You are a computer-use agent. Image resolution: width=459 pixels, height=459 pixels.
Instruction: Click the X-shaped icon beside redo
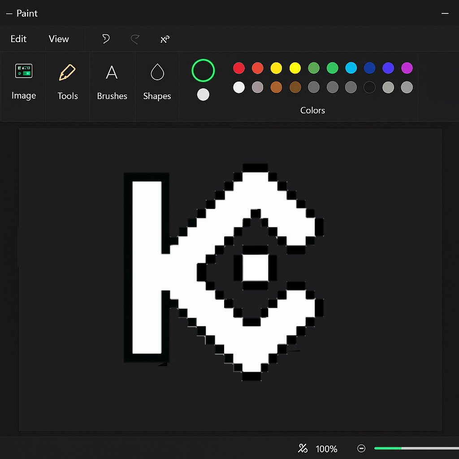point(165,39)
